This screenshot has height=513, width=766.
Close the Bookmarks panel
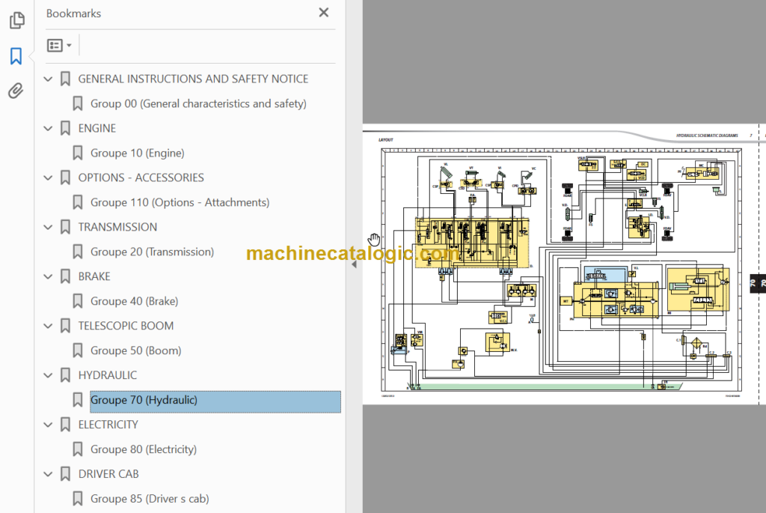[323, 13]
